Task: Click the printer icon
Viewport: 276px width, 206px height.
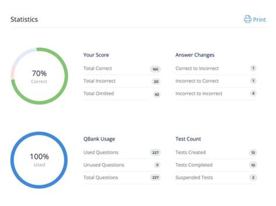Action: click(x=248, y=19)
